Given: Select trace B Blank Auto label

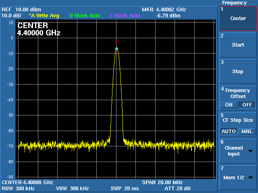Looking at the screenshot, I should 85,16.
